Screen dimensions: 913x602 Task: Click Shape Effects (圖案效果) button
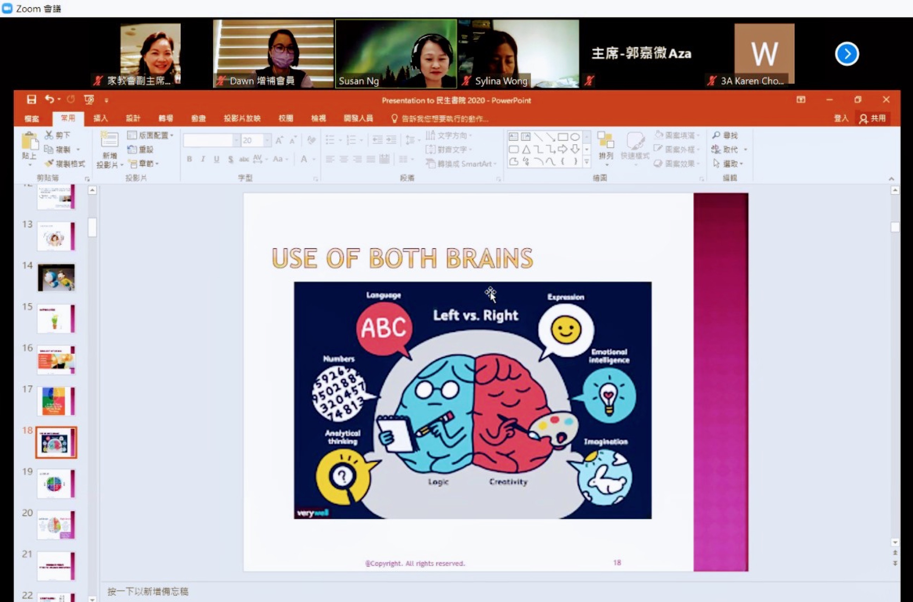(x=677, y=164)
